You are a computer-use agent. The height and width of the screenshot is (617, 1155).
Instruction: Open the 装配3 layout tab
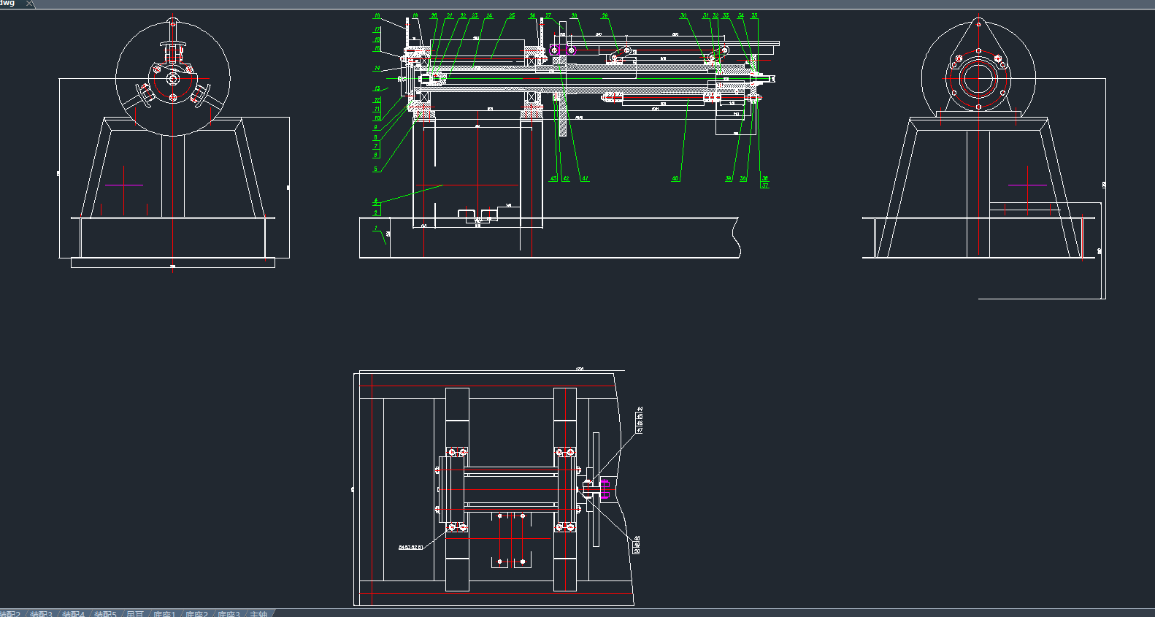pyautogui.click(x=41, y=614)
